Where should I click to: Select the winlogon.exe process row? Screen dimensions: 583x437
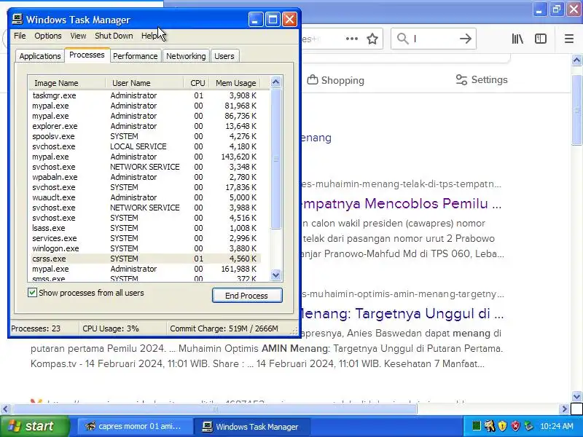(x=145, y=248)
